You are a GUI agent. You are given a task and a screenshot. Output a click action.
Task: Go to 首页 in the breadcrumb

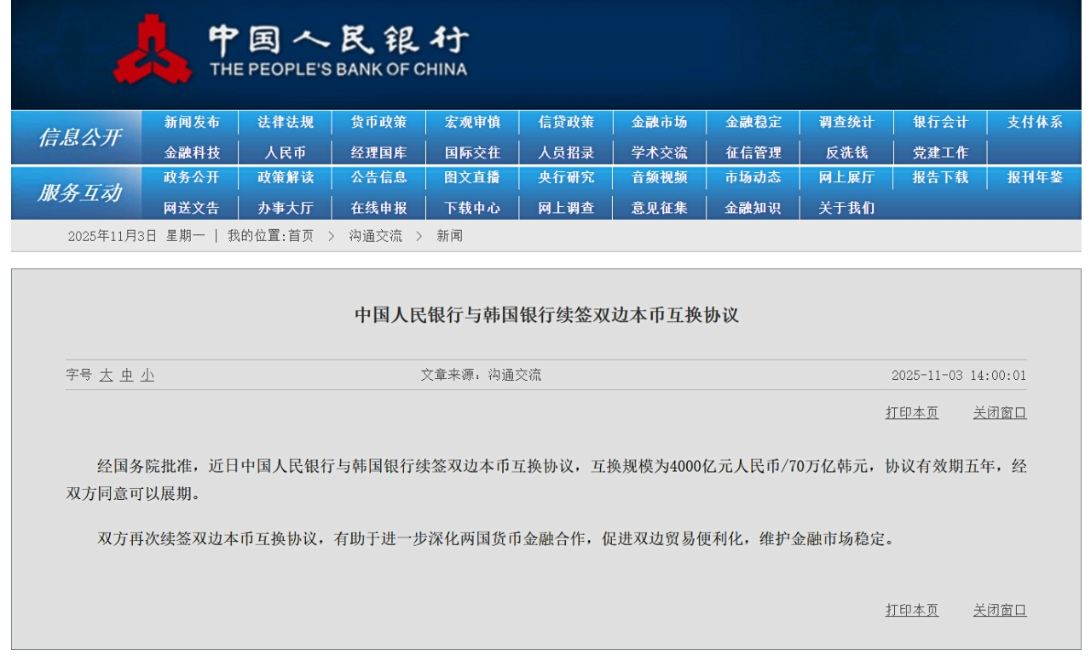(300, 236)
